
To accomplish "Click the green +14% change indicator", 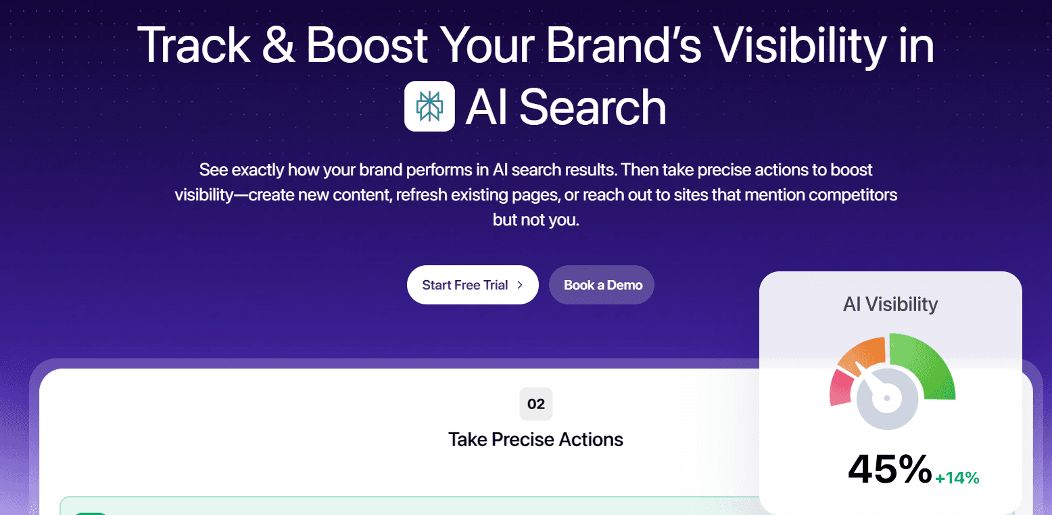I will coord(957,479).
